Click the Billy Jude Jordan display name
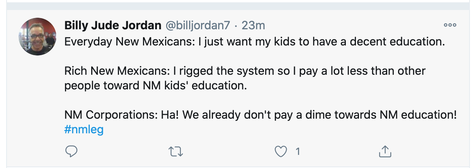Image resolution: width=473 pixels, height=168 pixels. [x=113, y=25]
